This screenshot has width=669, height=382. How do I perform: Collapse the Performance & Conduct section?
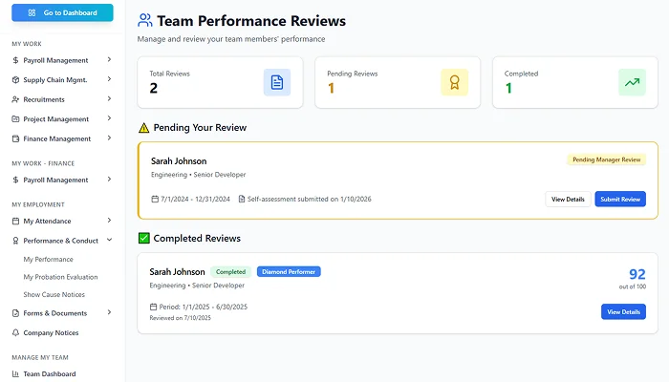pyautogui.click(x=109, y=241)
